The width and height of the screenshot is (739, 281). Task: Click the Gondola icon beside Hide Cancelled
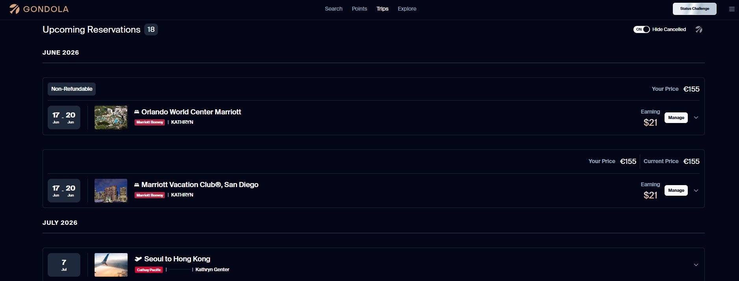pos(699,29)
